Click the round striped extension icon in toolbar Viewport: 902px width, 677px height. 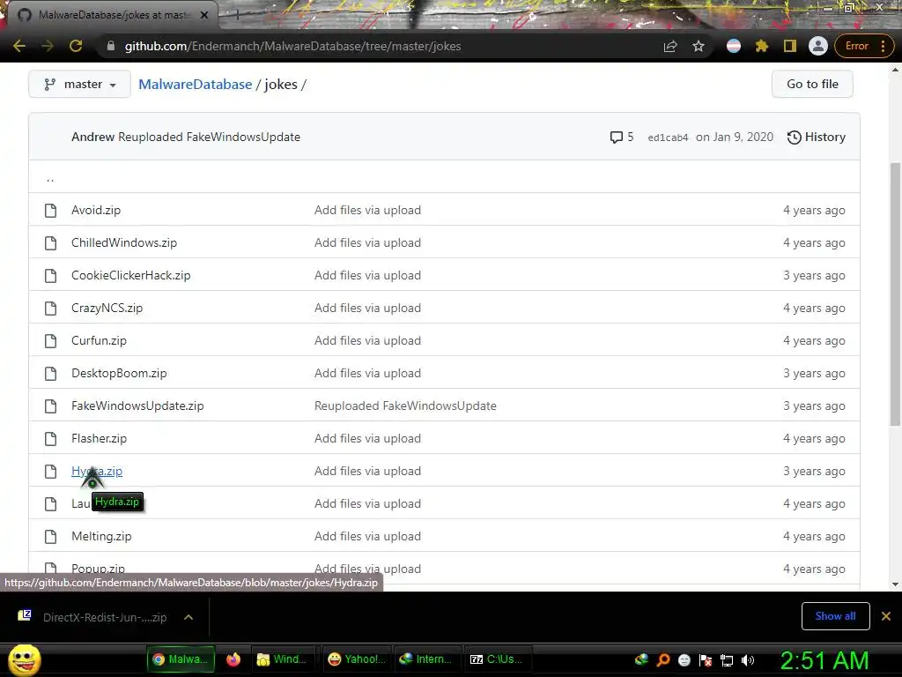[734, 46]
